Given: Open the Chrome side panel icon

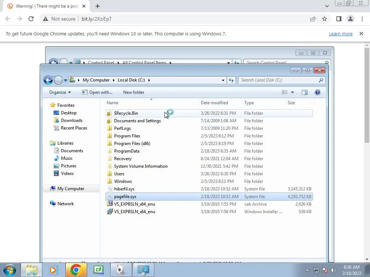Looking at the screenshot, I should click(339, 19).
